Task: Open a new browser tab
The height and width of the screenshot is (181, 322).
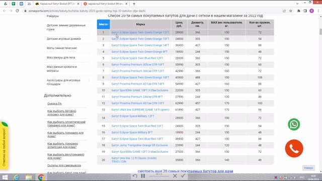Action: point(134,4)
